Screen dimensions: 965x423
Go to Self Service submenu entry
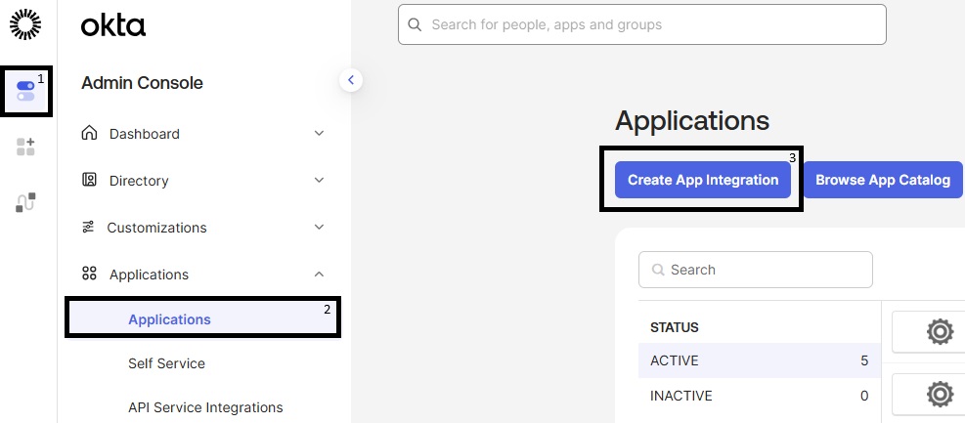167,363
